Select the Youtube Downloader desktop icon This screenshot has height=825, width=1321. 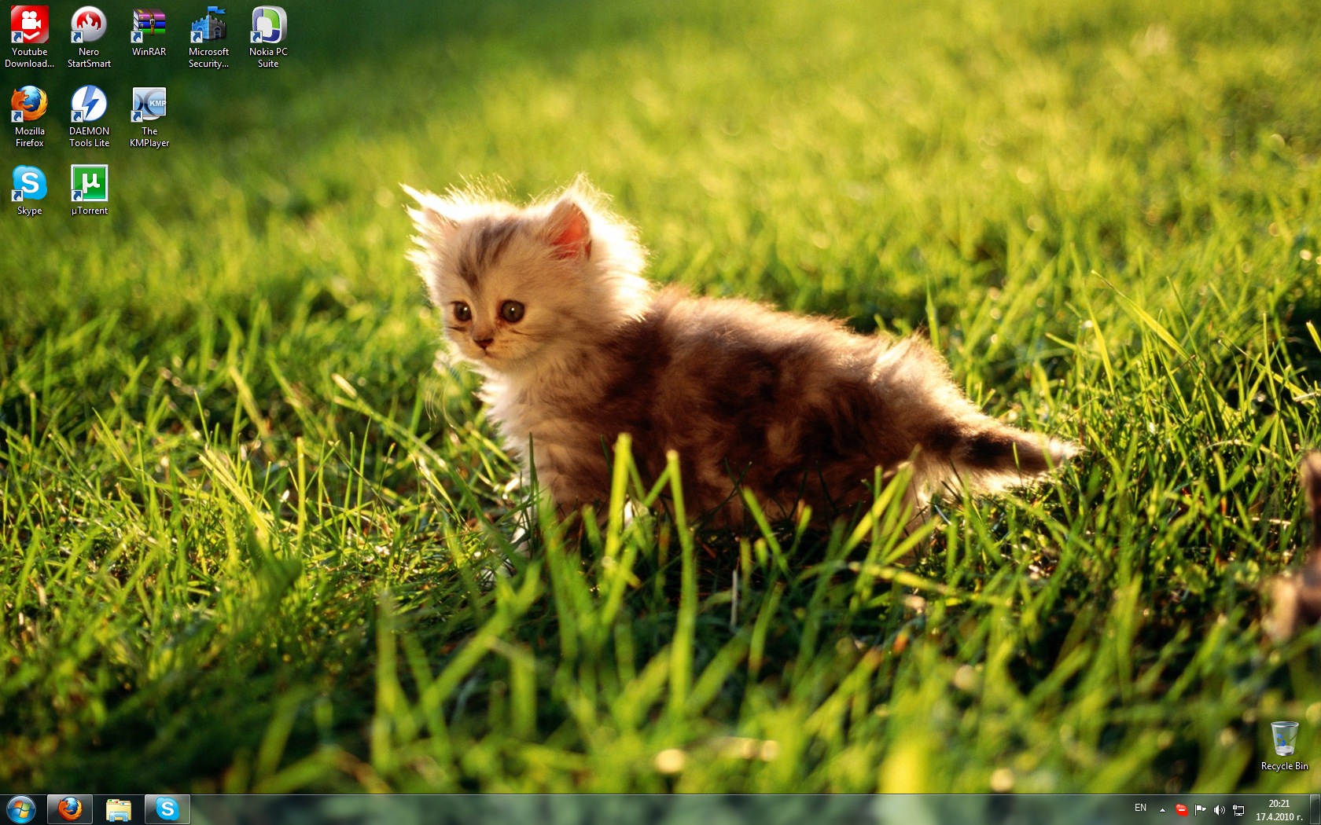30,37
